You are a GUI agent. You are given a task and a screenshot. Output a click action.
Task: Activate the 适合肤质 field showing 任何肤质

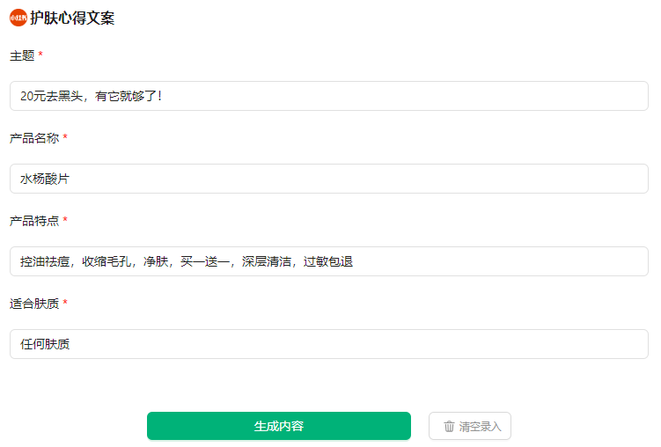click(329, 344)
